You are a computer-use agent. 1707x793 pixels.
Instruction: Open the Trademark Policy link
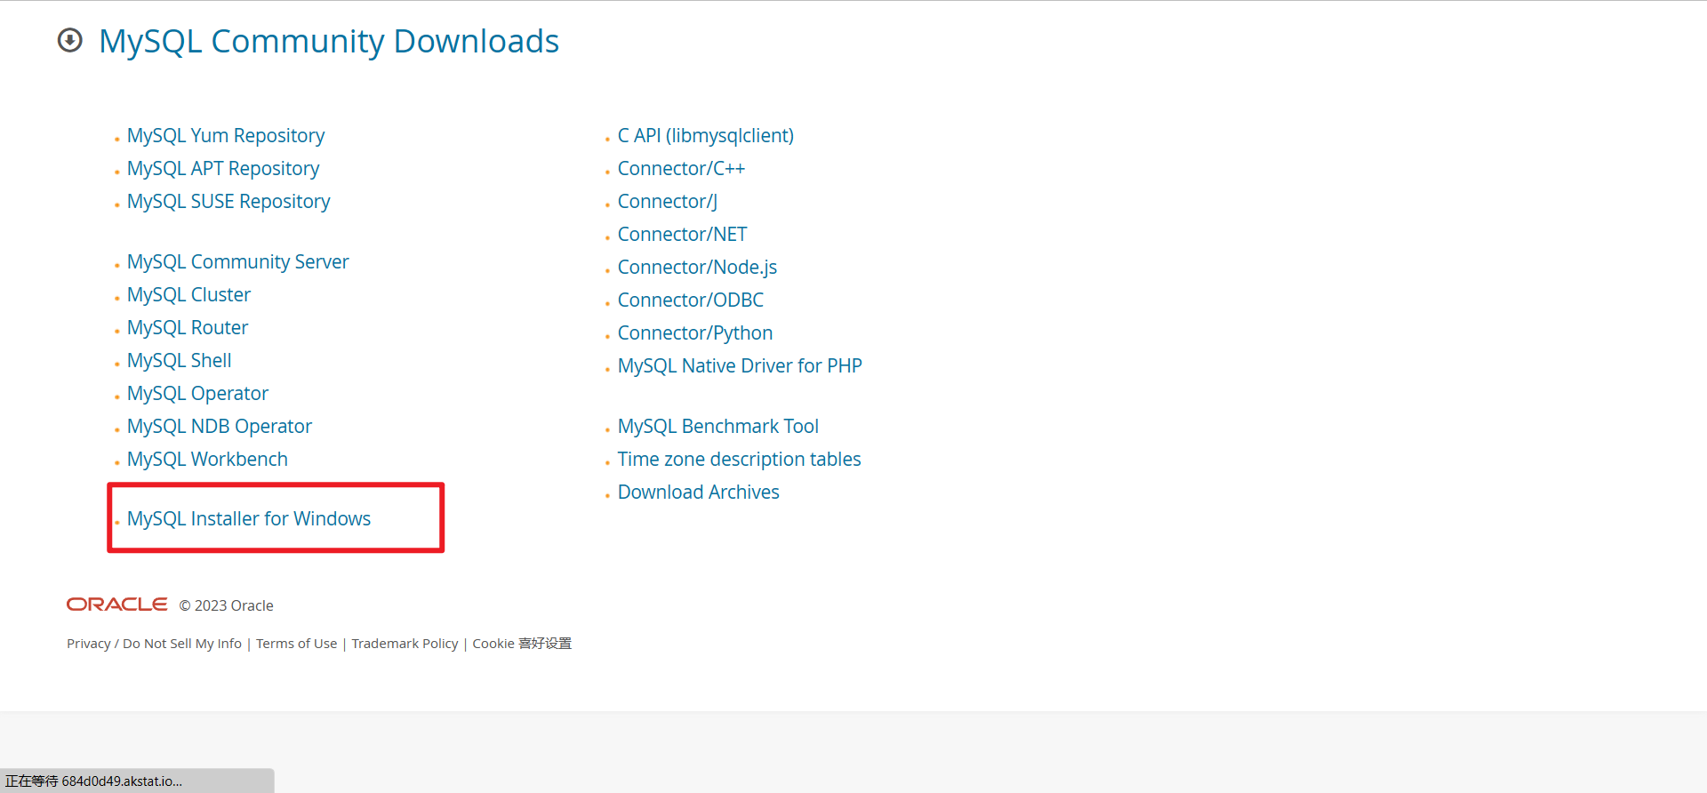point(405,644)
